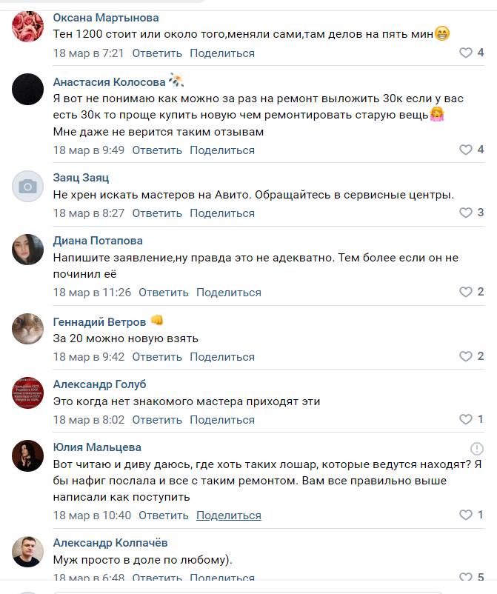The image size is (497, 594).
Task: Open Оксана Мартынова's profile picture
Action: (x=28, y=27)
